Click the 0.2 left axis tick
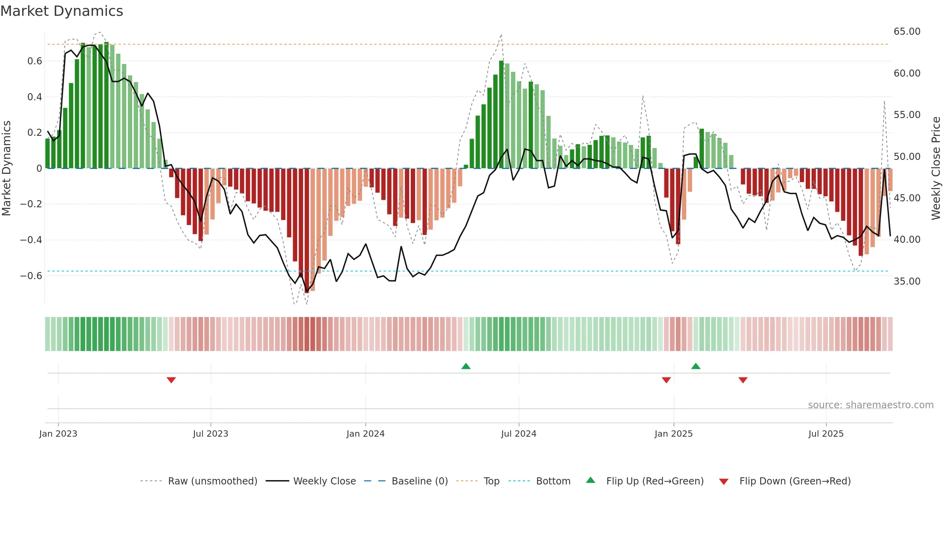The image size is (947, 533). click(x=35, y=133)
